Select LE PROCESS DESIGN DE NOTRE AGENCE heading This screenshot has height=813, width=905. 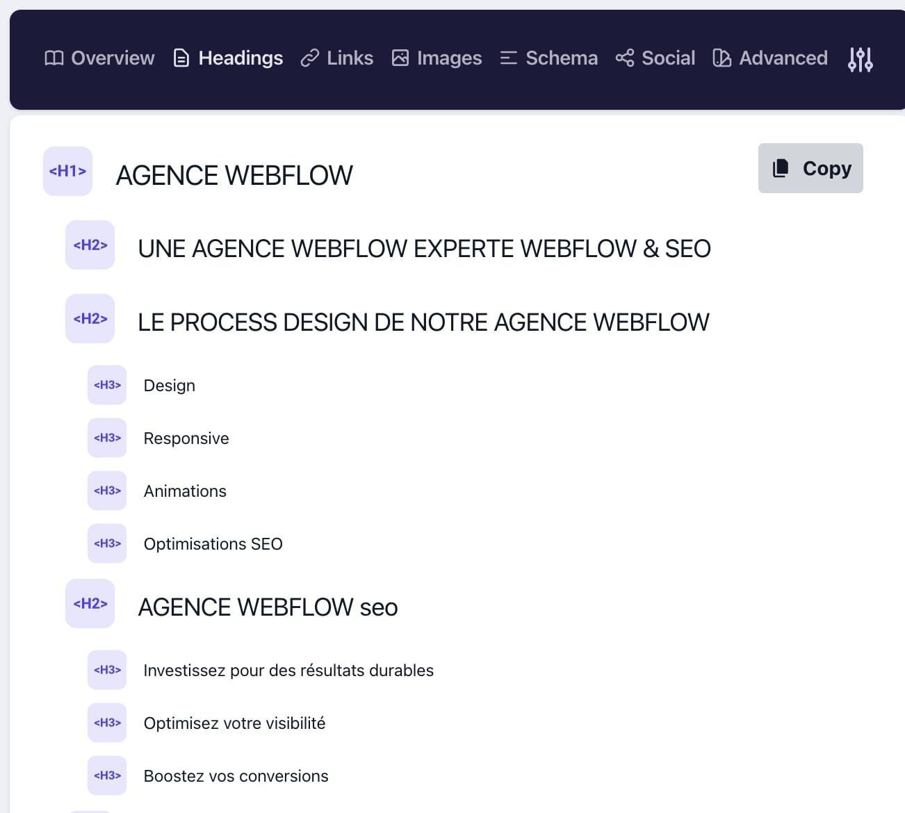pyautogui.click(x=423, y=322)
